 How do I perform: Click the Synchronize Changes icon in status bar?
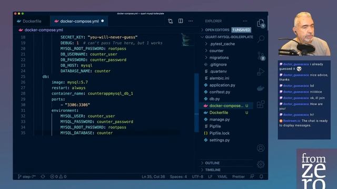[43, 176]
